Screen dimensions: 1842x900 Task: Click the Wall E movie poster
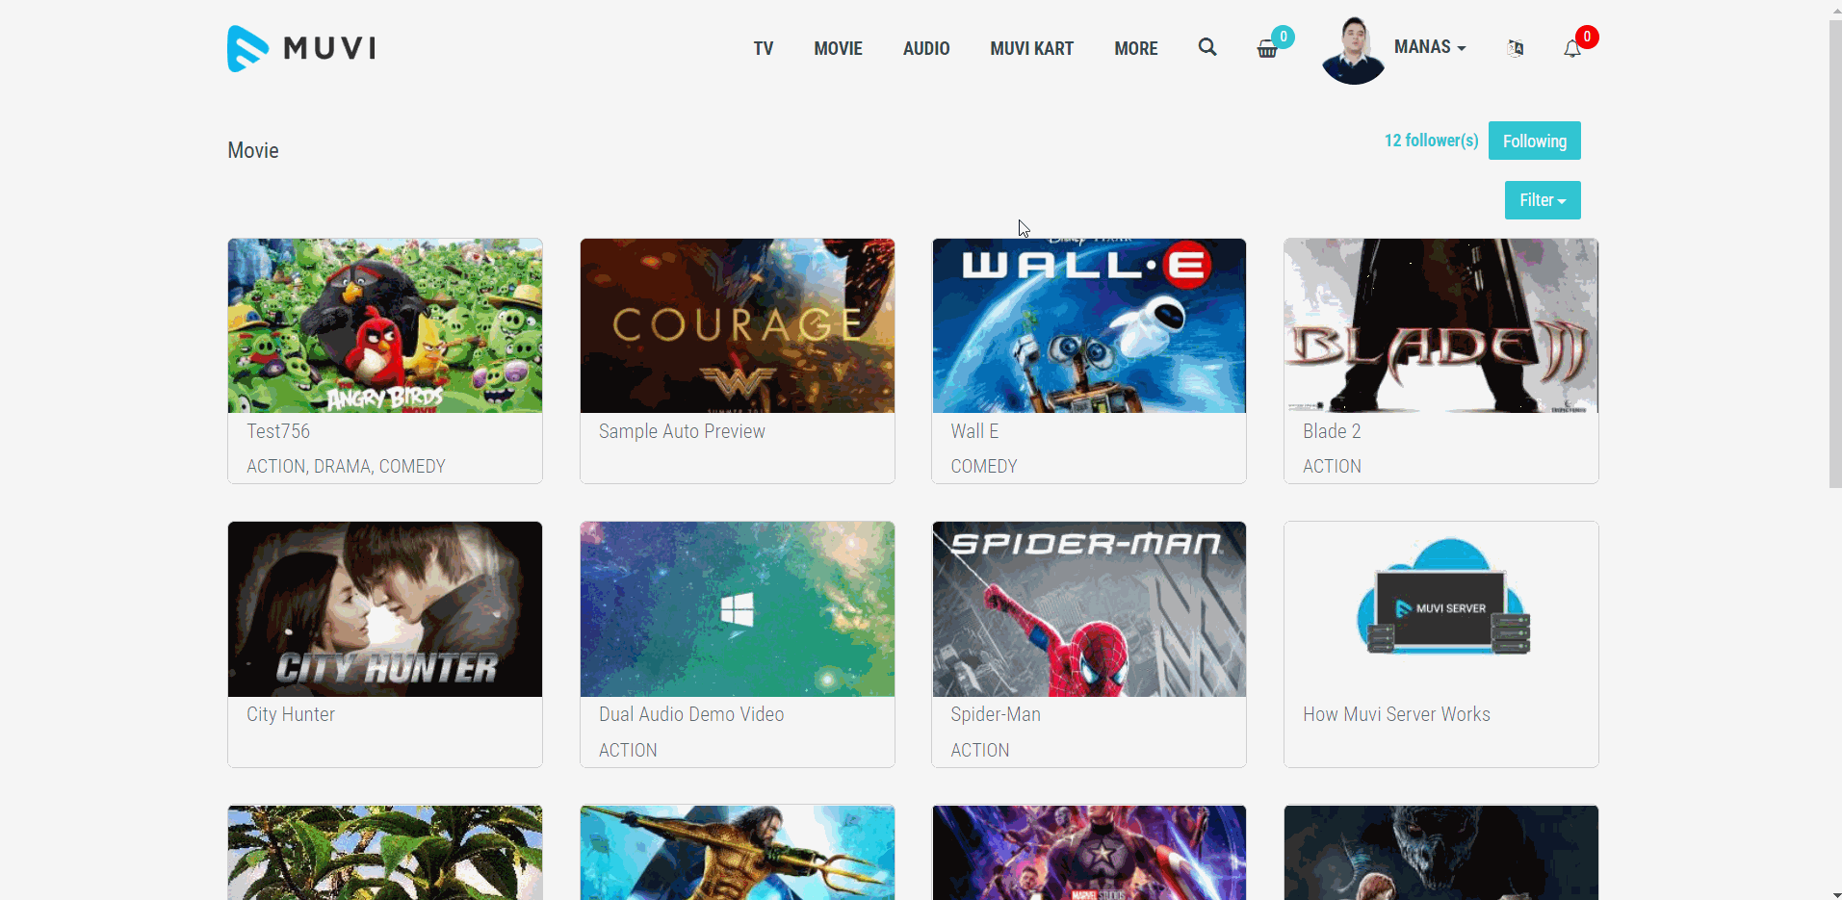pyautogui.click(x=1089, y=326)
